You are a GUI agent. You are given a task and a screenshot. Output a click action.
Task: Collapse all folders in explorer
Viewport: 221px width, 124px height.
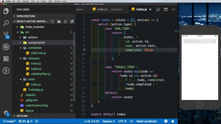(x=72, y=21)
